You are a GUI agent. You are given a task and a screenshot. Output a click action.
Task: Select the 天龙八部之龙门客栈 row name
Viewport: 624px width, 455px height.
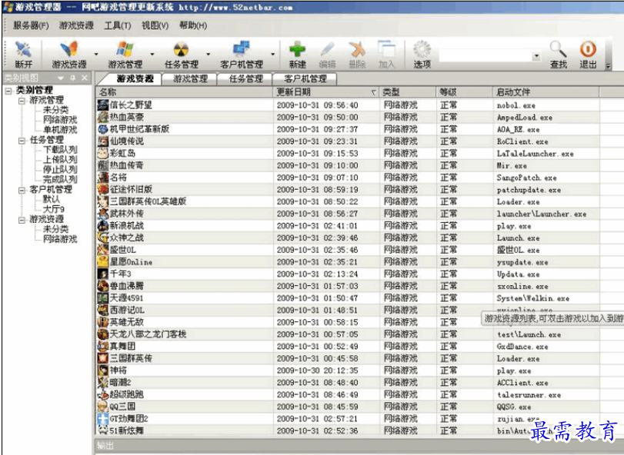148,334
